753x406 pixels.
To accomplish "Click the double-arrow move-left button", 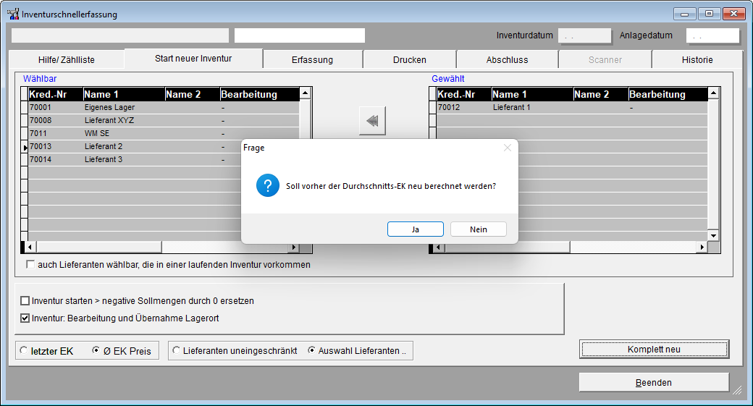I will [372, 120].
